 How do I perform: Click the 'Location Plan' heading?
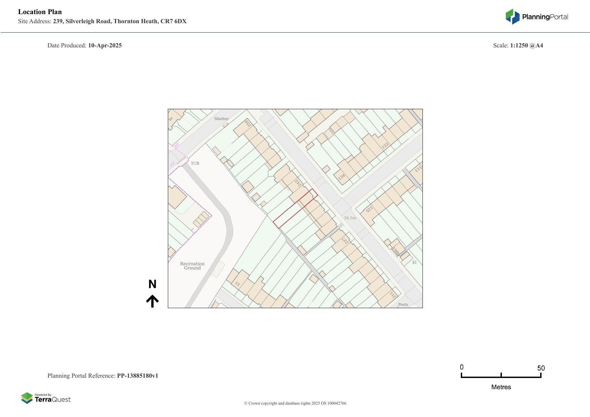[40, 12]
